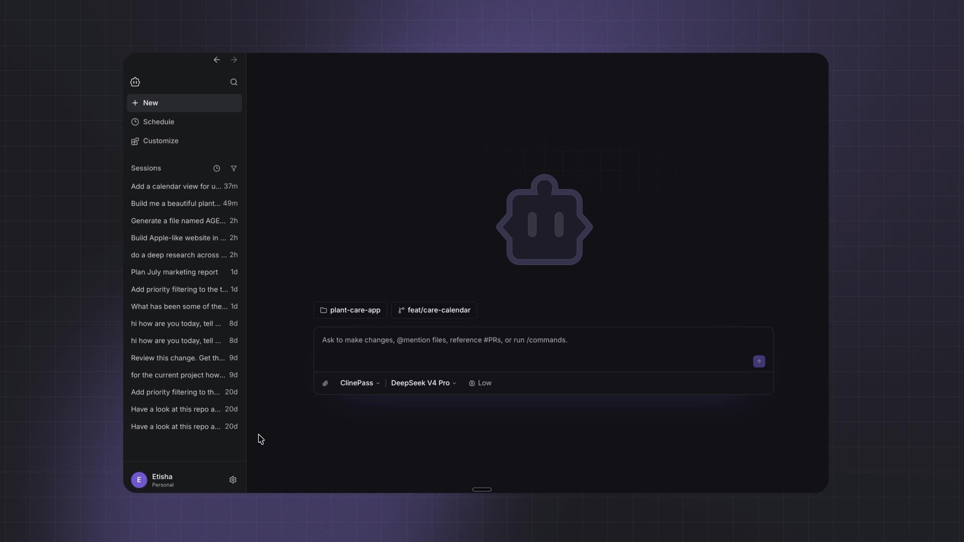Open the sessions filter icon
Screen dimensions: 964x542
(233, 168)
